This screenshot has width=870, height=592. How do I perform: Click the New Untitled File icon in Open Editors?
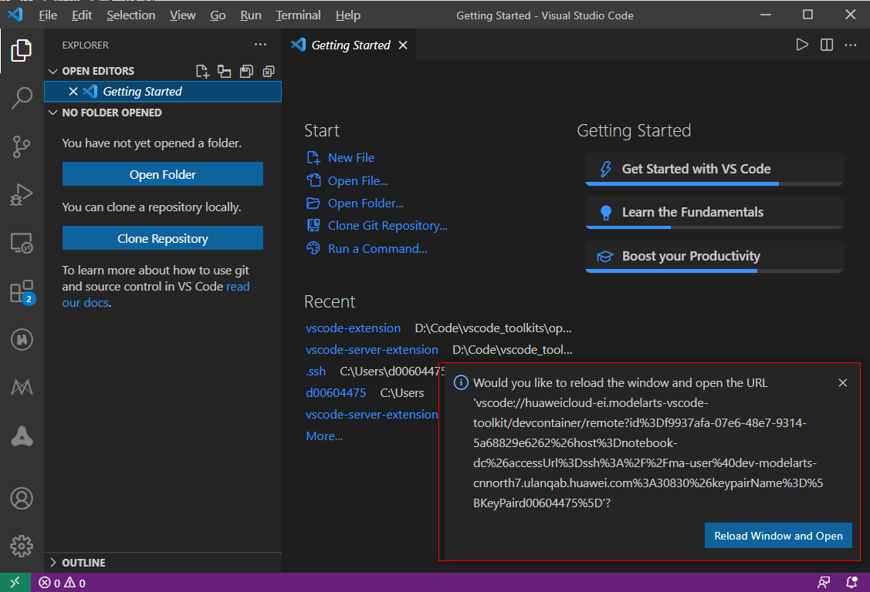(202, 72)
